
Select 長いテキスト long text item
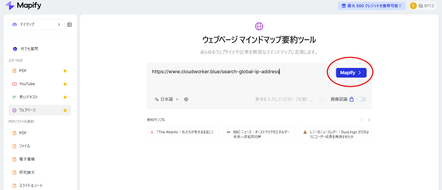tap(40, 97)
